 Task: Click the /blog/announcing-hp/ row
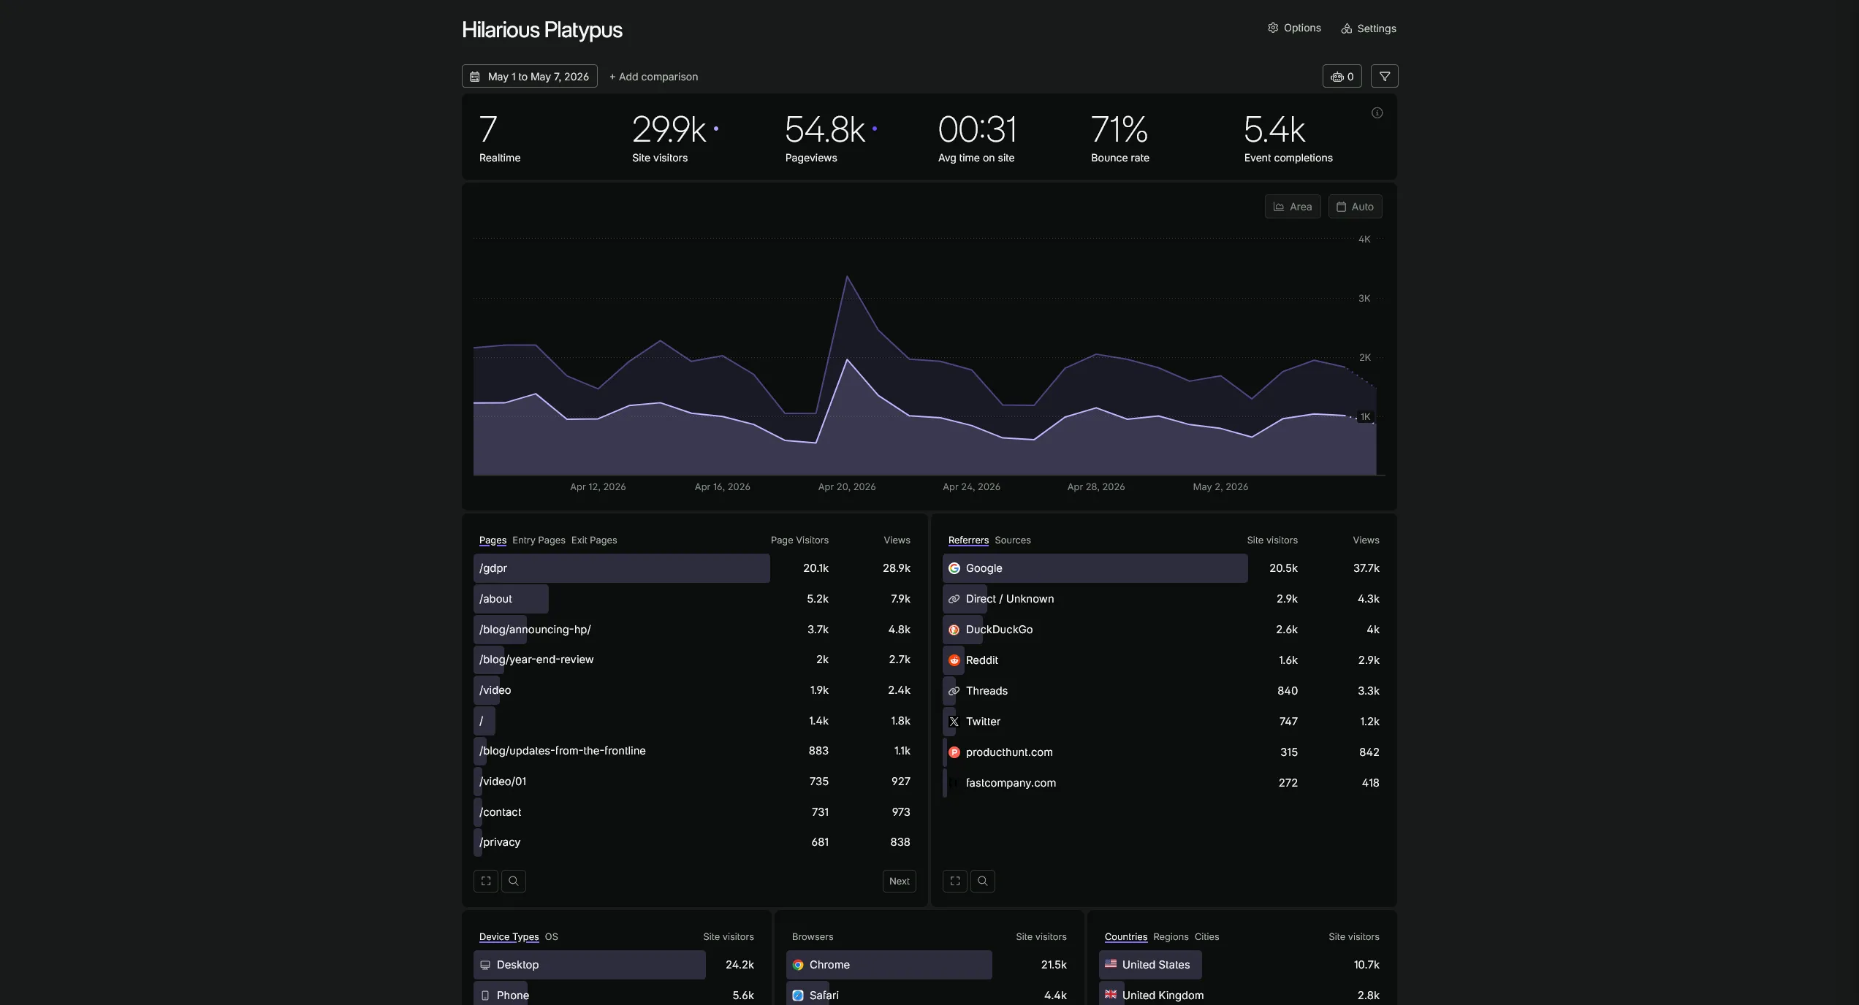click(694, 630)
